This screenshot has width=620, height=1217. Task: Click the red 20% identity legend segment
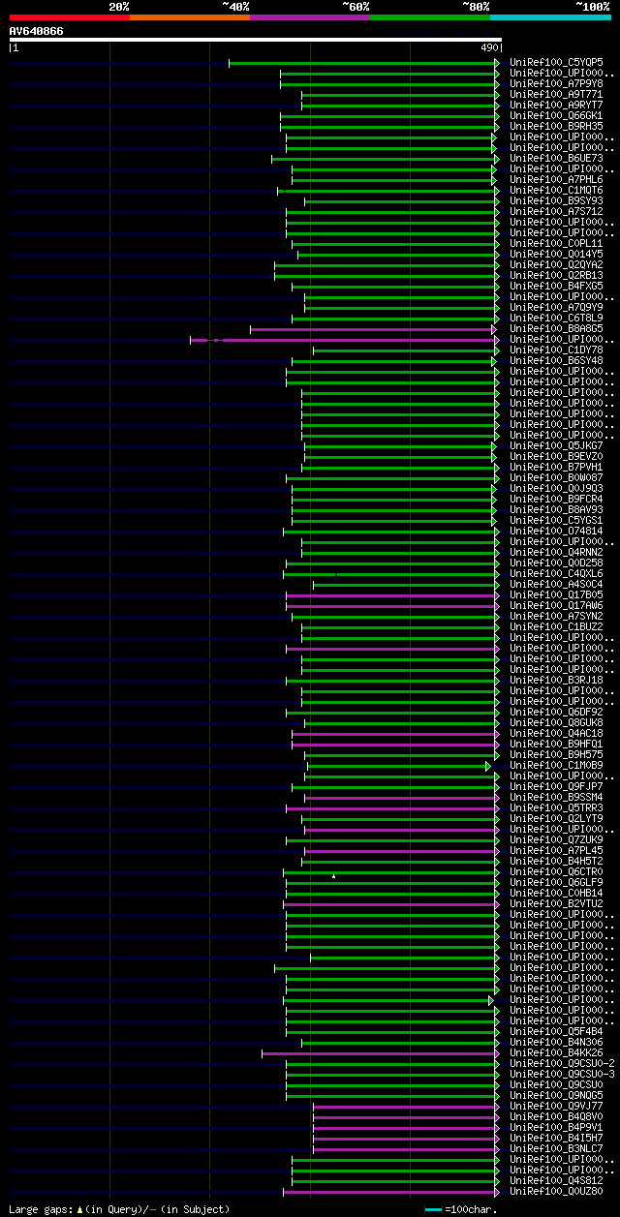coord(70,17)
